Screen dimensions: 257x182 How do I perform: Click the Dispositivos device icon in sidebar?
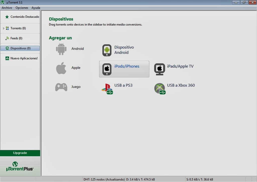click(7, 48)
